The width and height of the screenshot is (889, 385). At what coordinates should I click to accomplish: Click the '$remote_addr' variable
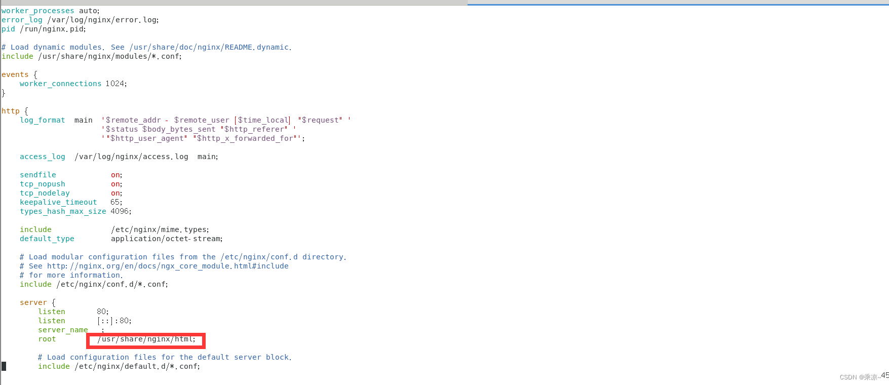(x=133, y=120)
